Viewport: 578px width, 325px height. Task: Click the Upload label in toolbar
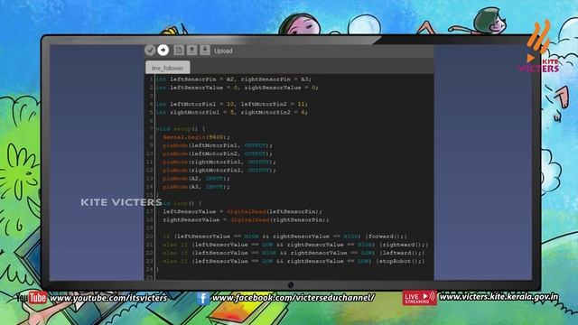pos(223,51)
